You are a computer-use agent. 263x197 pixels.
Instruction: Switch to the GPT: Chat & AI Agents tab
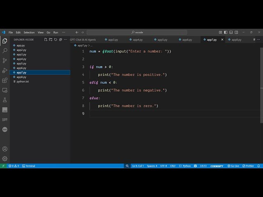83,40
